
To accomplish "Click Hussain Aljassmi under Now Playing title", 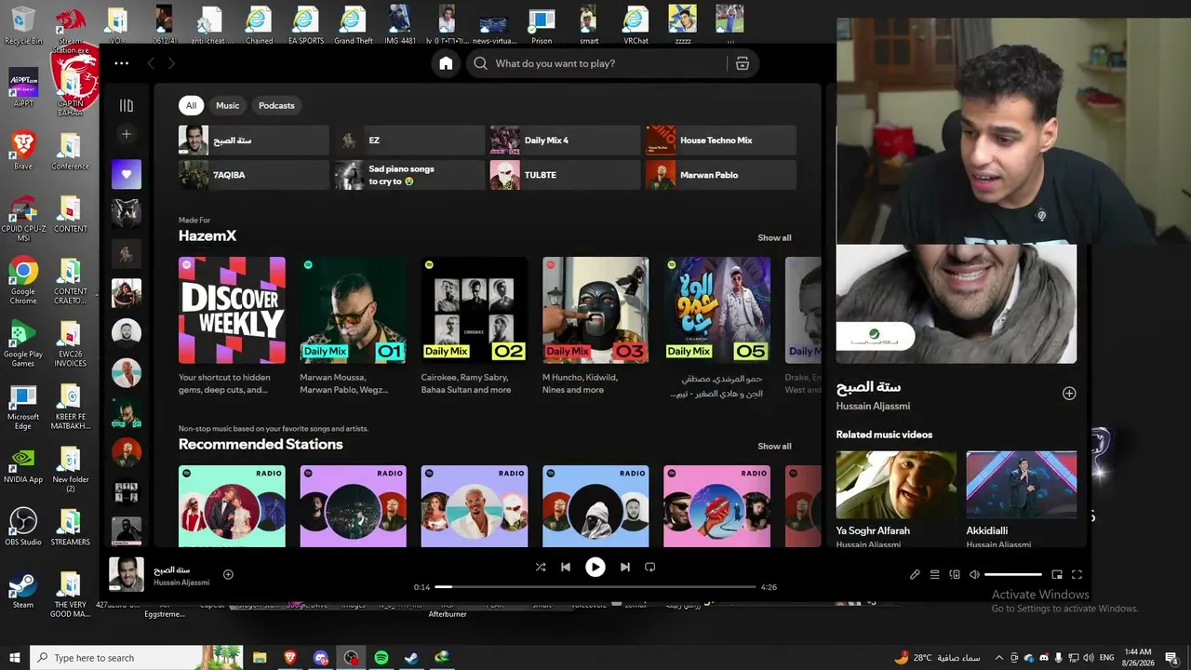I will click(x=873, y=406).
